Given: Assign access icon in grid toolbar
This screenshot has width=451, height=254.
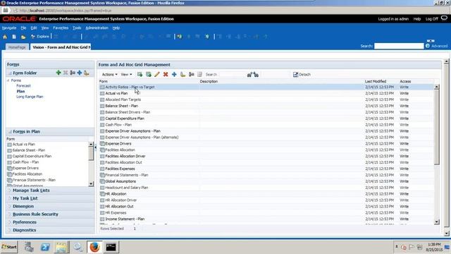Looking at the screenshot, I should [183, 75].
